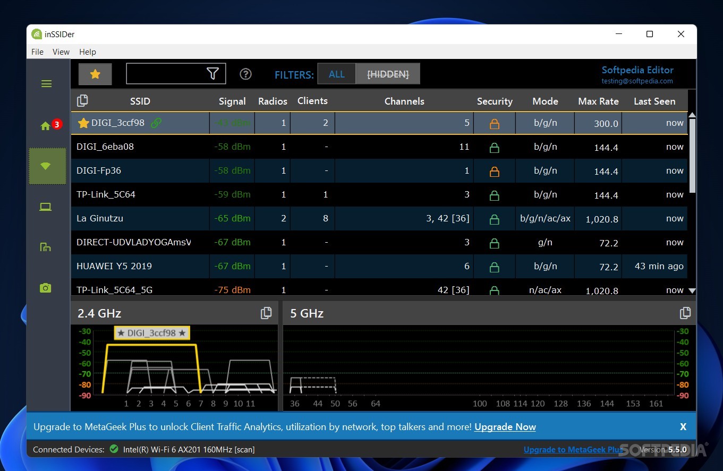Dismiss the upgrade banner with X

coord(683,427)
